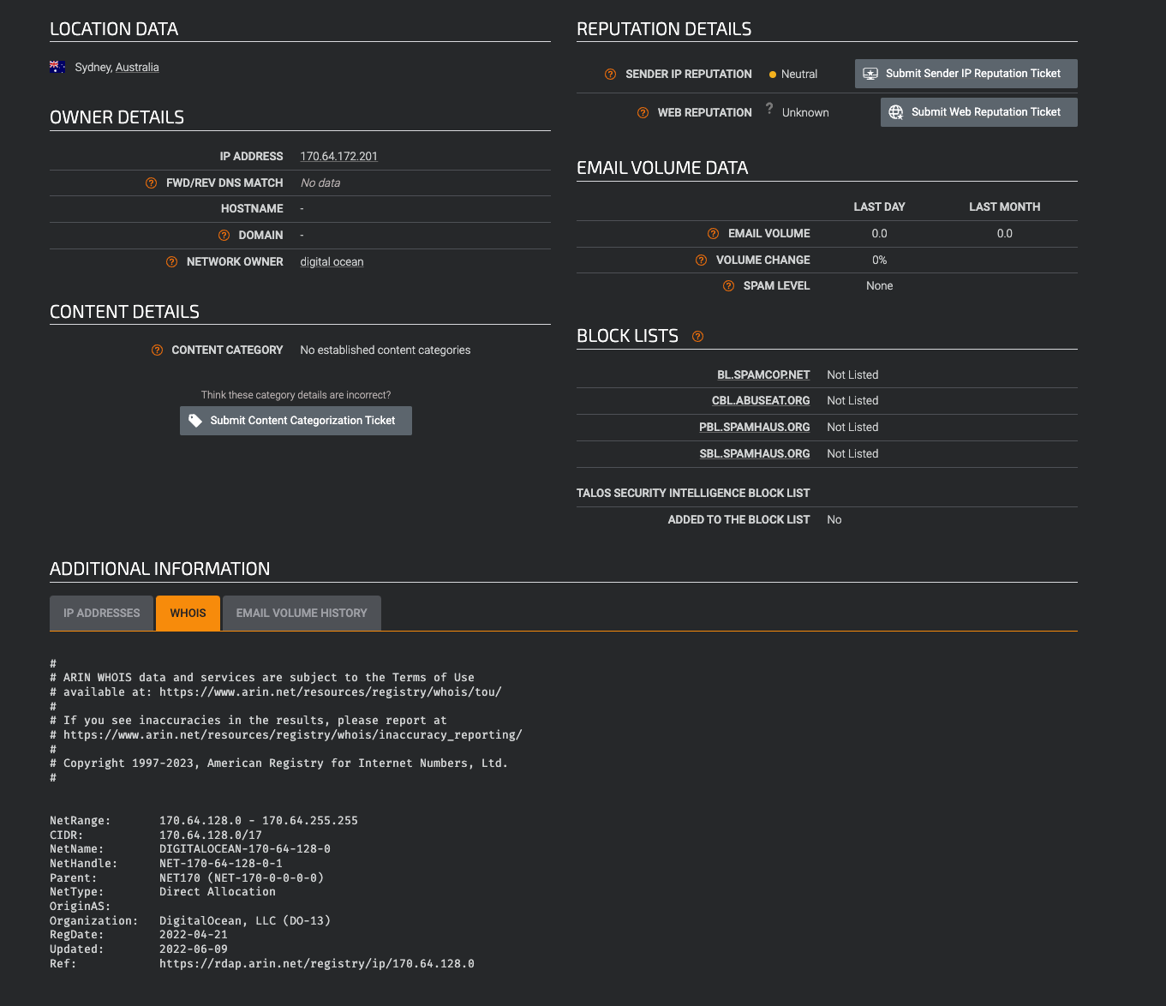Image resolution: width=1166 pixels, height=1006 pixels.
Task: Click Not Listed status for BL.SPAMCOP.NET
Action: (852, 374)
